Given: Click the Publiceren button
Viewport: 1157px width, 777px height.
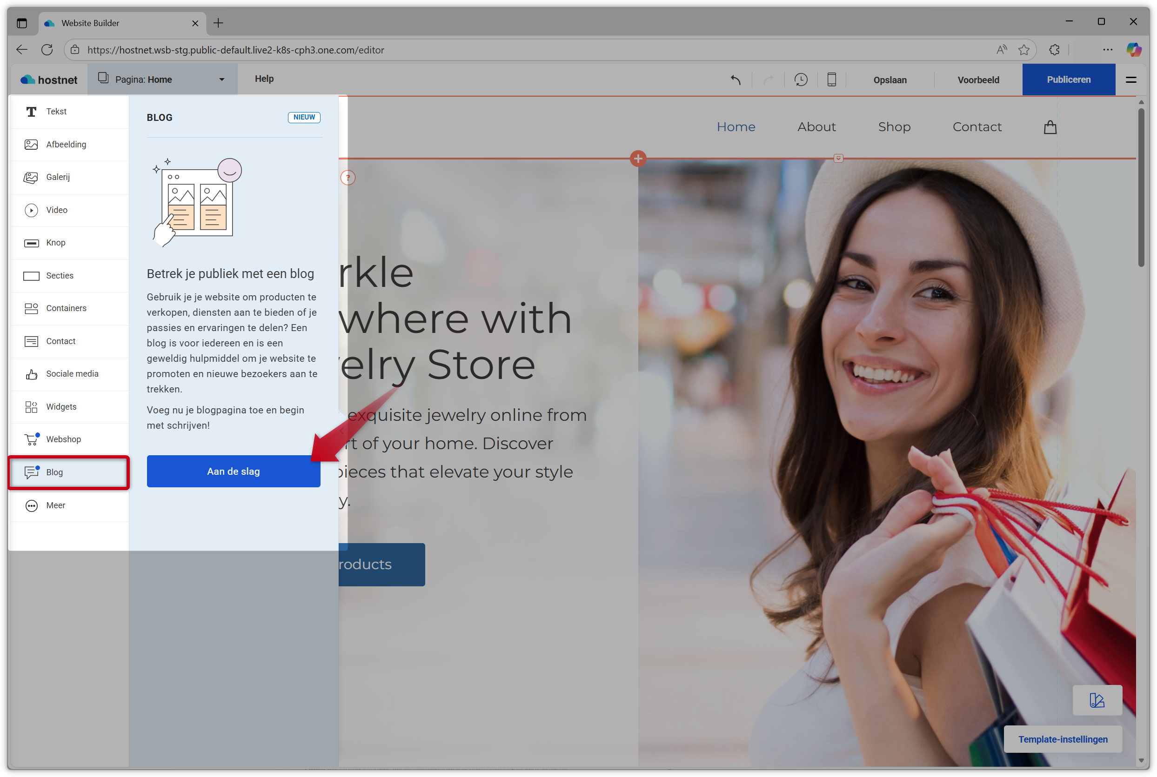Looking at the screenshot, I should pos(1068,80).
